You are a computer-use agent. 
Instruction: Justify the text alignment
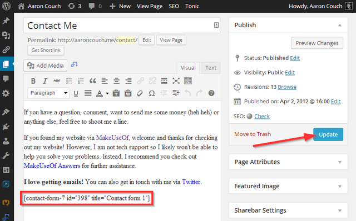click(88, 93)
